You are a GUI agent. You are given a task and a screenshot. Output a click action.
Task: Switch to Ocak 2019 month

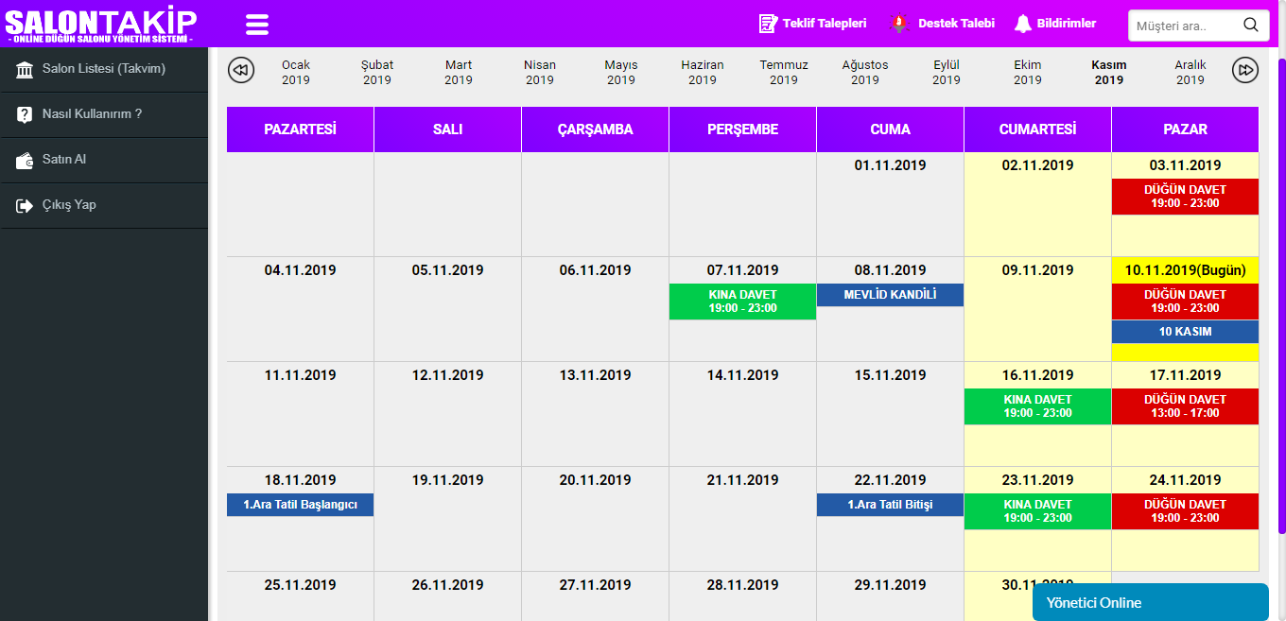click(x=296, y=73)
